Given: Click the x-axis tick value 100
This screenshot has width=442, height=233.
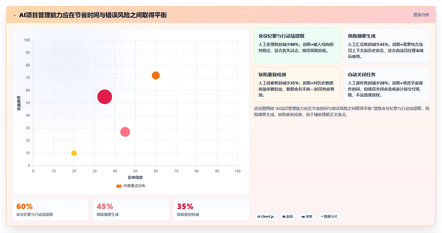Looking at the screenshot, I should [238, 171].
